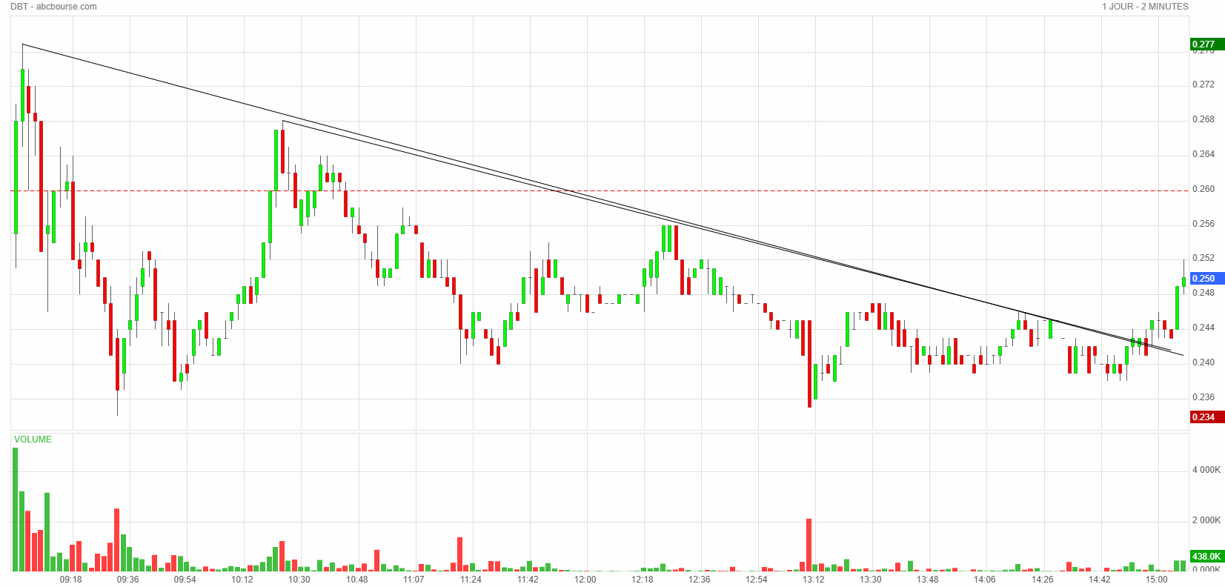Click the 0.268 price axis label
The image size is (1225, 587).
click(1204, 119)
